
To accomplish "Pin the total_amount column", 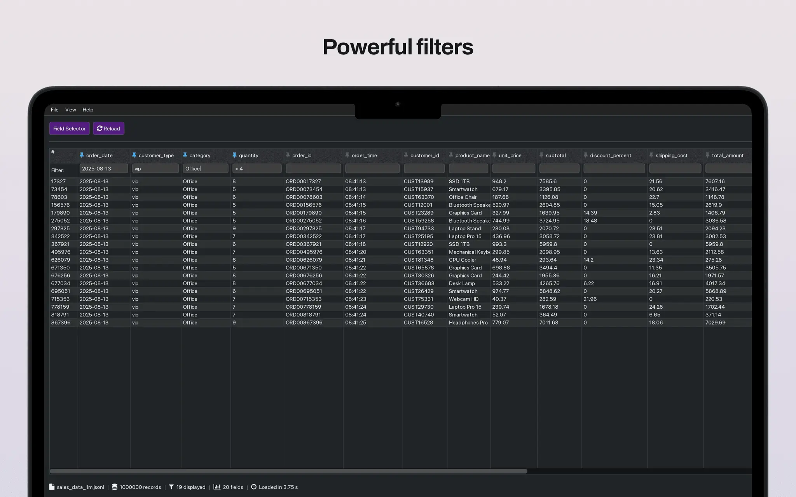I will (707, 155).
